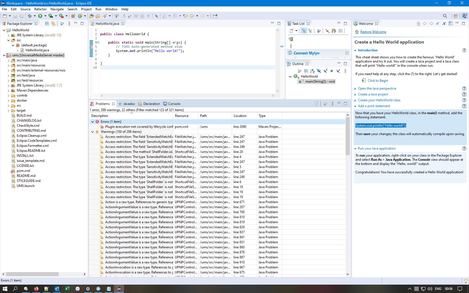Expand the JavaSE-13 JRE System Library node
This screenshot has width=469, height=293.
[8, 35]
